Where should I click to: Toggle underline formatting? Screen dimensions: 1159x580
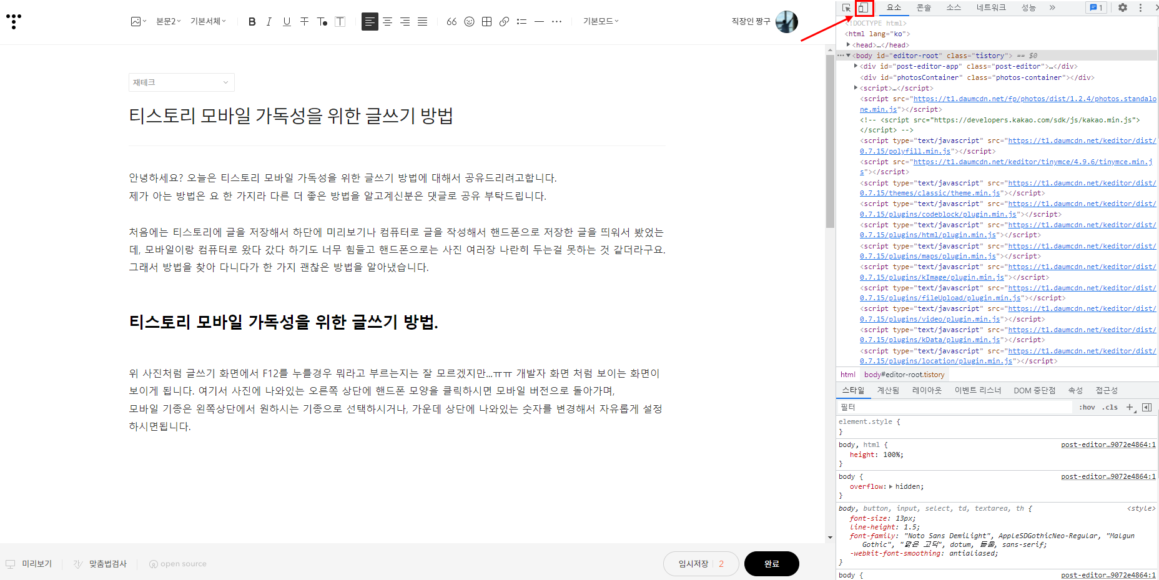pos(287,21)
